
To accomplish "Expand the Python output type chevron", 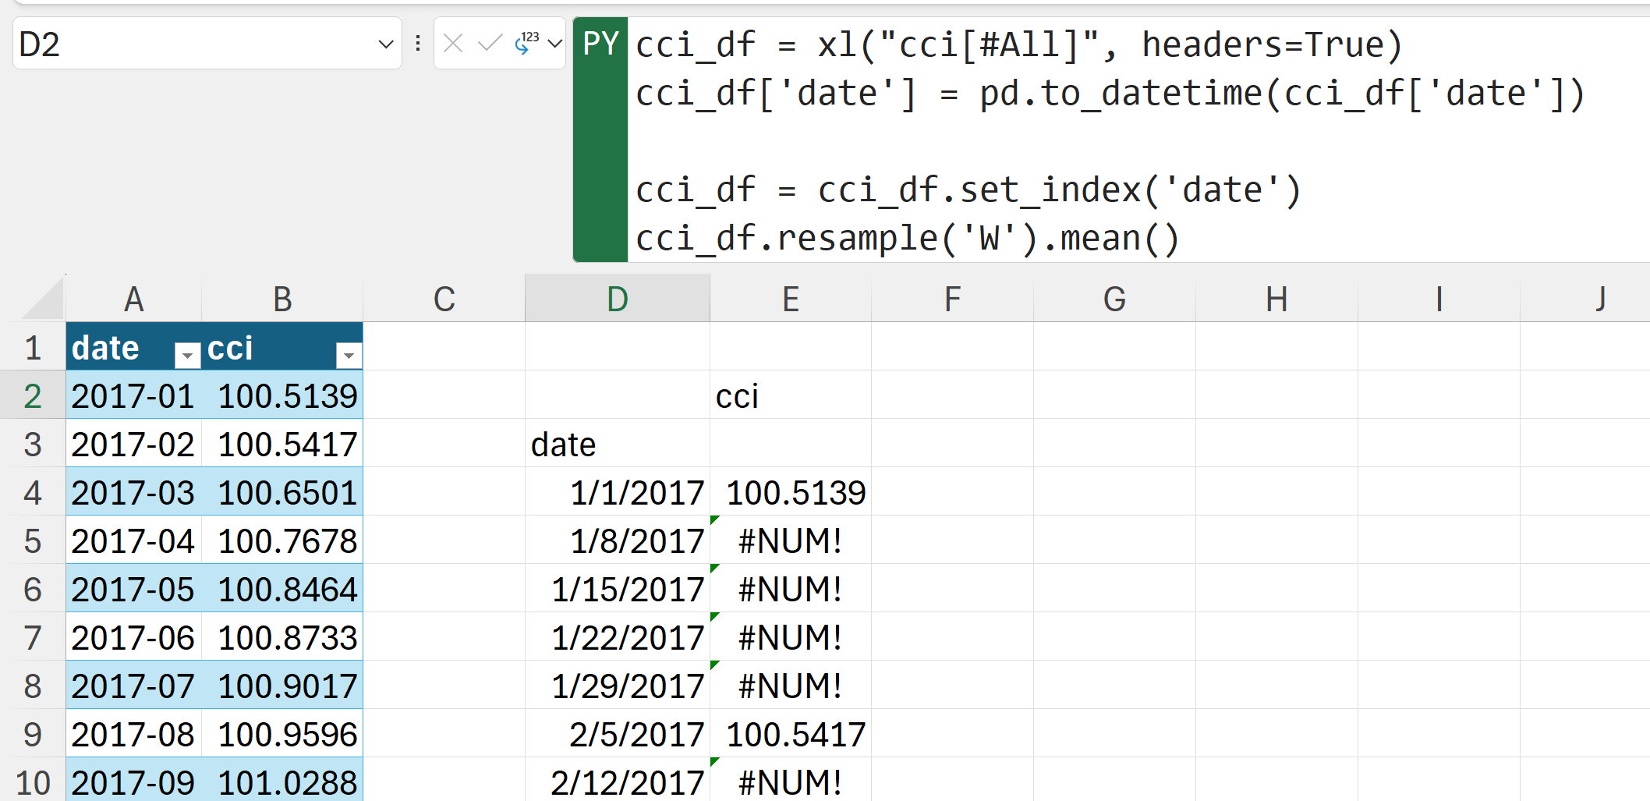I will (x=555, y=44).
